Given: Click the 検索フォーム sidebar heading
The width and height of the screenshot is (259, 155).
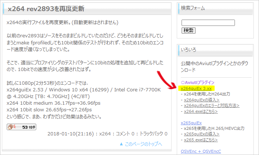Looking at the screenshot, I should pos(193,8).
